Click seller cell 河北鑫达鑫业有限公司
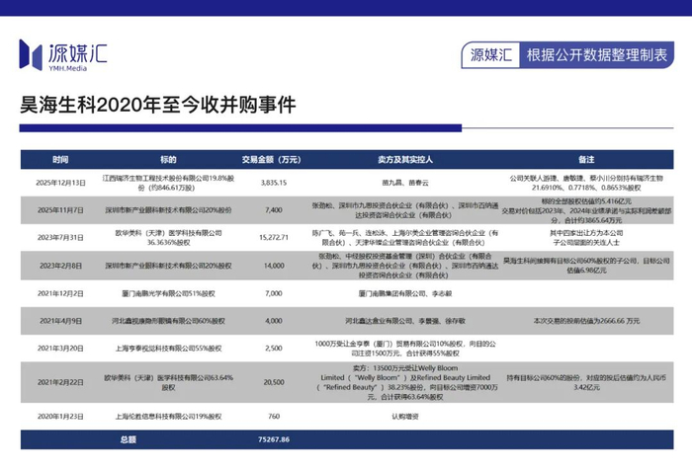692x471 pixels. tap(405, 321)
